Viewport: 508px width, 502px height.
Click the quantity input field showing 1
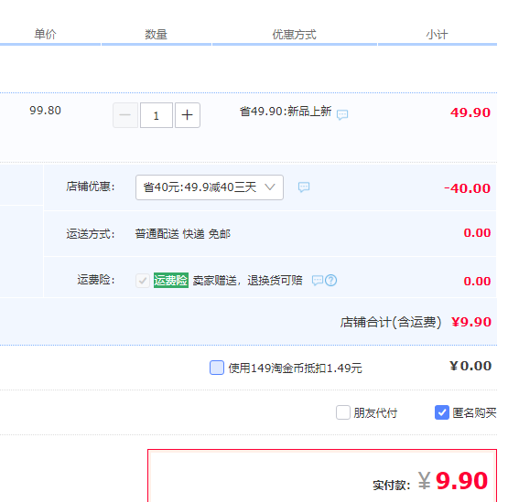pyautogui.click(x=157, y=115)
